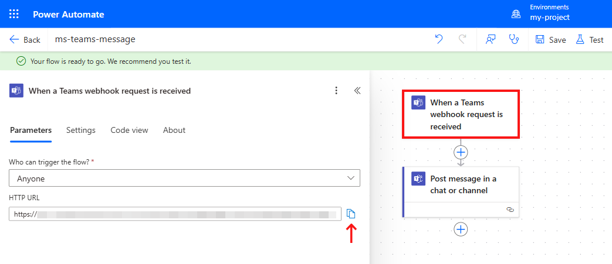Open the app launcher waffle icon
The height and width of the screenshot is (264, 612).
[13, 14]
